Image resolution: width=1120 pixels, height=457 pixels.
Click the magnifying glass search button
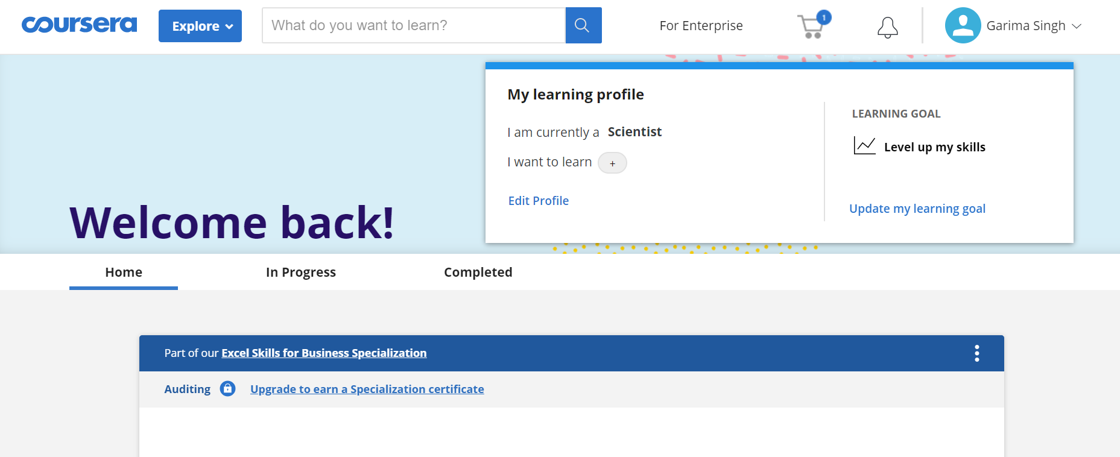click(583, 25)
